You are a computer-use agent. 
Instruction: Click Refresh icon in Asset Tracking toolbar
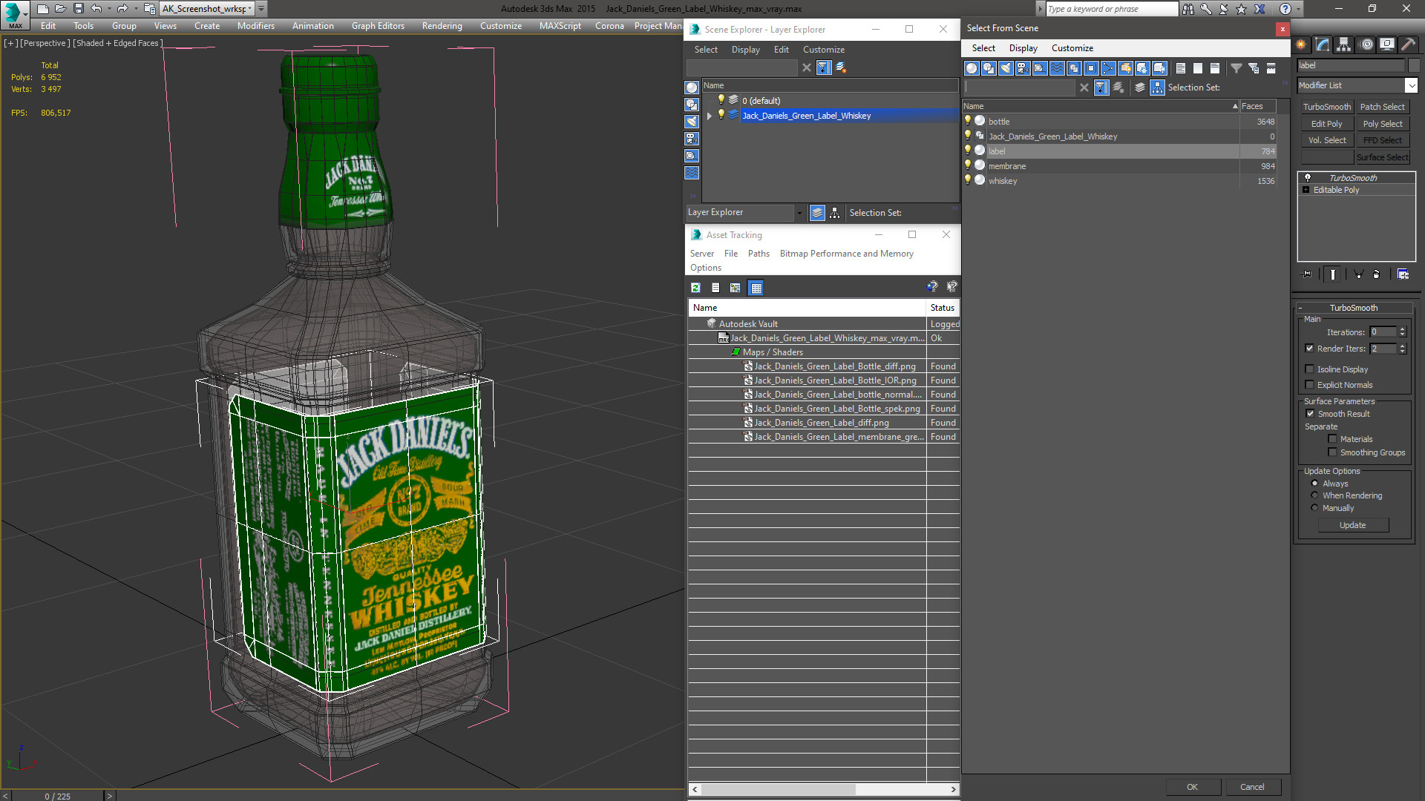click(x=695, y=288)
